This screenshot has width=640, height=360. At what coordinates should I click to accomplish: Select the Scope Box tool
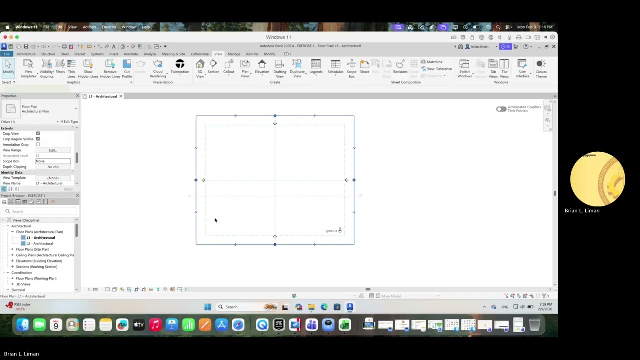pos(351,68)
